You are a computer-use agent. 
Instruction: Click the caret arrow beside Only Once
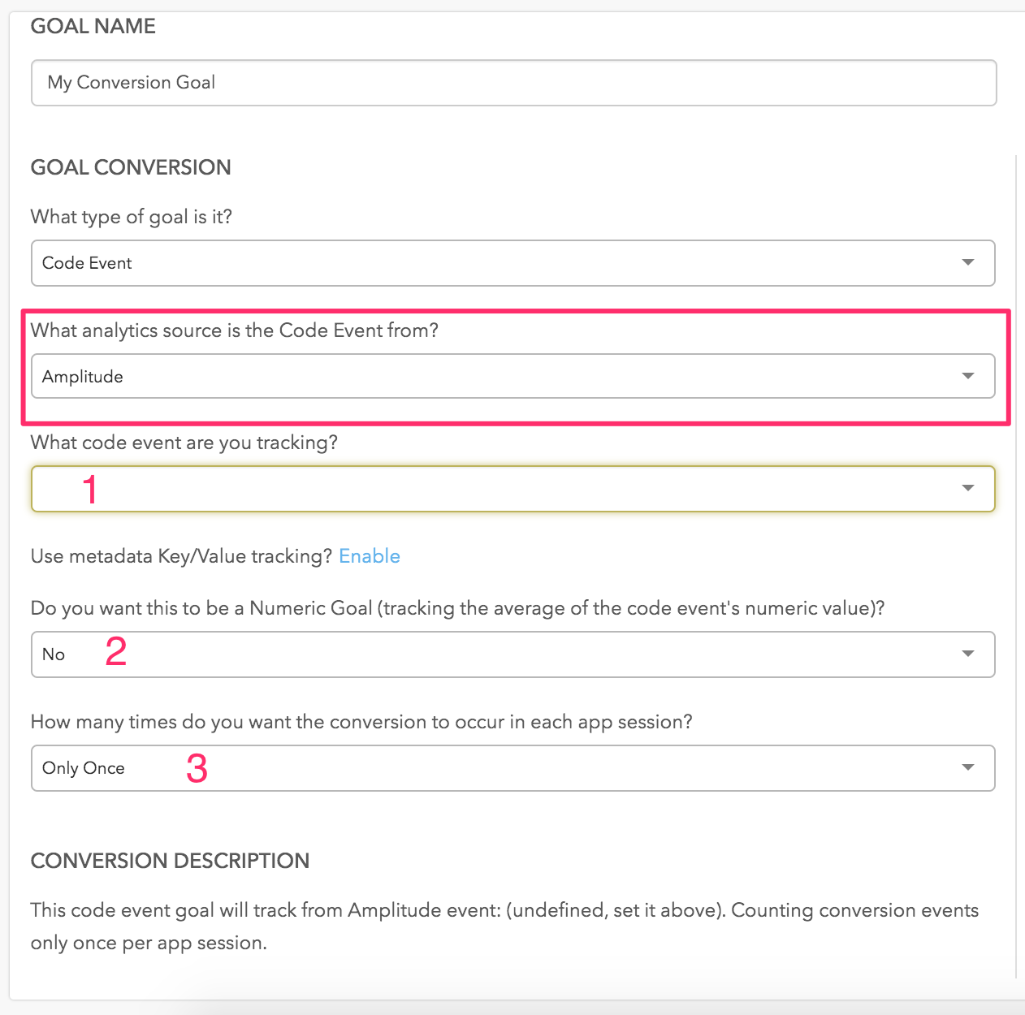(x=967, y=767)
